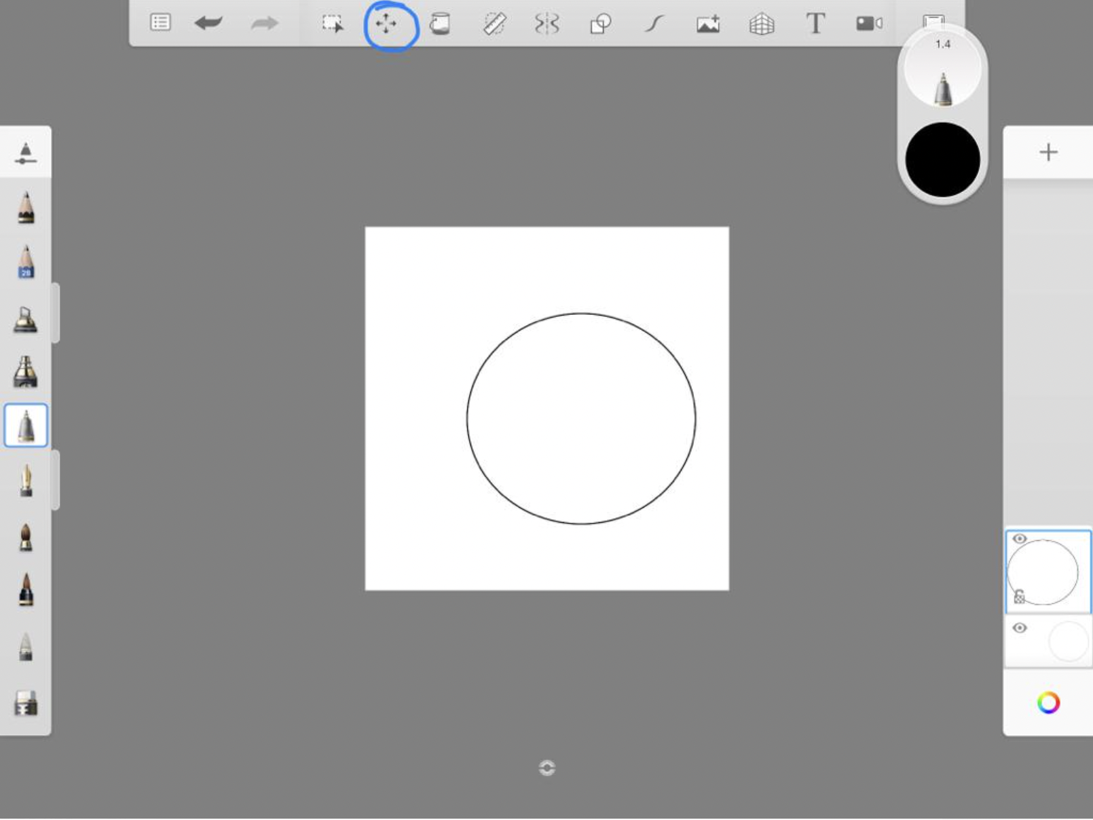
Task: Open the color wheel editor
Action: click(1048, 703)
